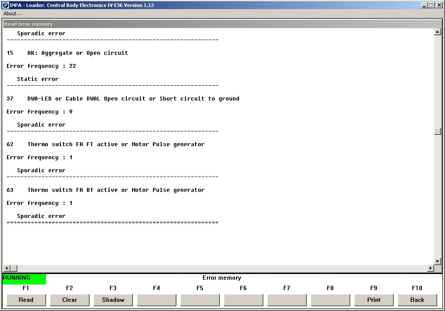This screenshot has width=445, height=311.
Task: Clear error memory with the Clear button
Action: (70, 300)
